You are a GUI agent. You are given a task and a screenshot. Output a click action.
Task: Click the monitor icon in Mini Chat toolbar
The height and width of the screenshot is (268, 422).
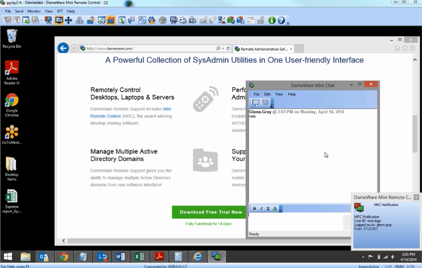coord(265,103)
